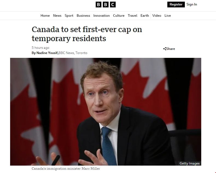
Task: Click the share icon beside Share
Action: point(165,49)
